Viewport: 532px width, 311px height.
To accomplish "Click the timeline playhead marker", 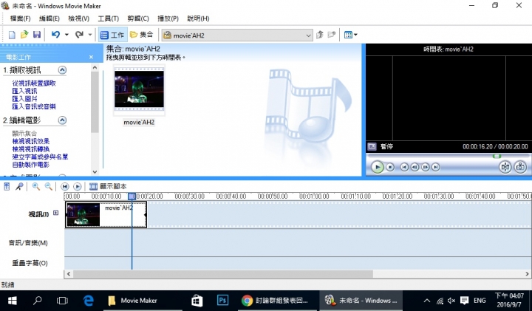I will [x=132, y=196].
